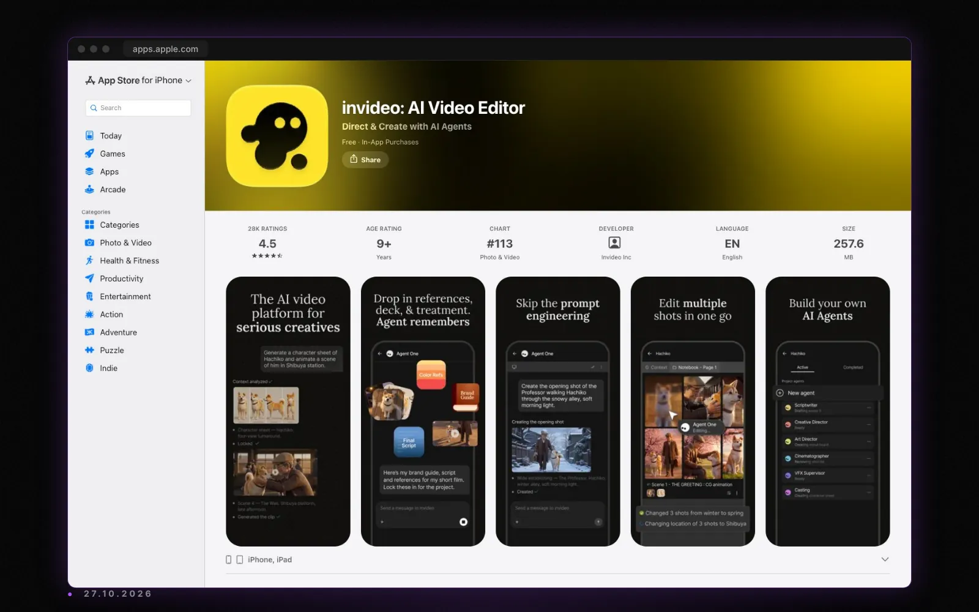Open the #113 Photo & Video chart link
The height and width of the screenshot is (612, 979).
500,243
